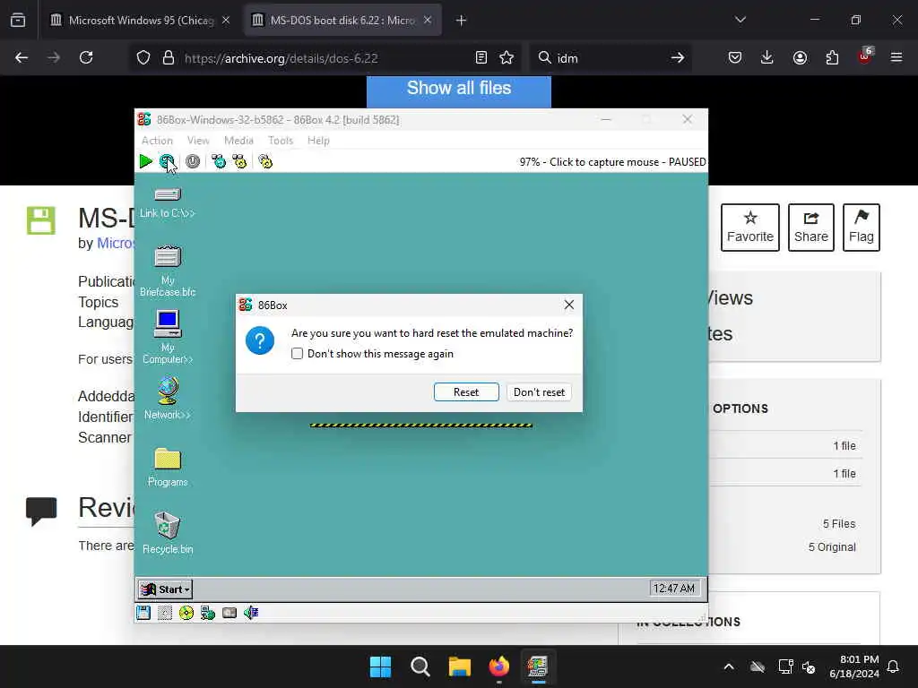Reload the archive.org page
This screenshot has height=688, width=918.
[86, 57]
